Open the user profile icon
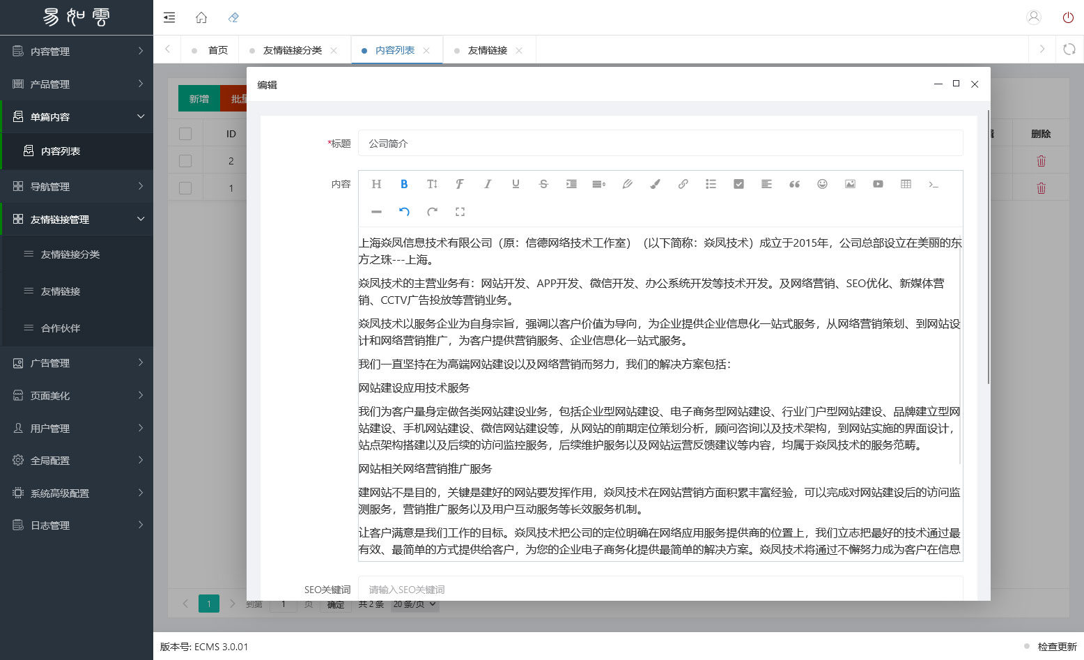Screen dimensions: 1084x660 click(1034, 17)
